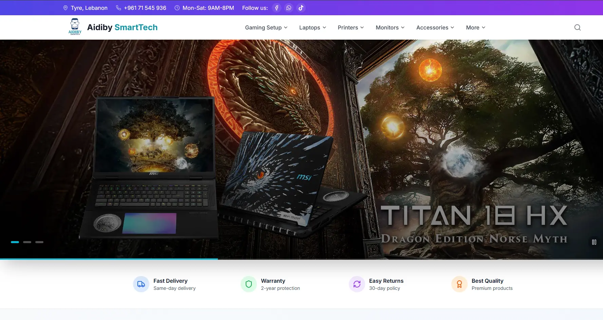The image size is (603, 320).
Task: Click the Easy Returns heading
Action: (x=386, y=281)
